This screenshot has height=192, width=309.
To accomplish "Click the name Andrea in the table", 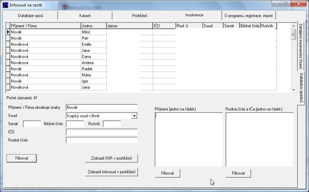I will (x=88, y=63).
